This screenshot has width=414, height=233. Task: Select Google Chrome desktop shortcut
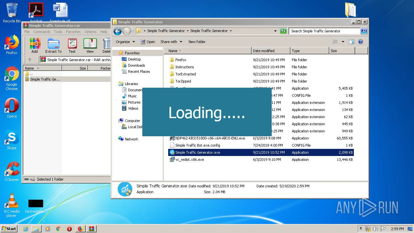tap(12, 78)
